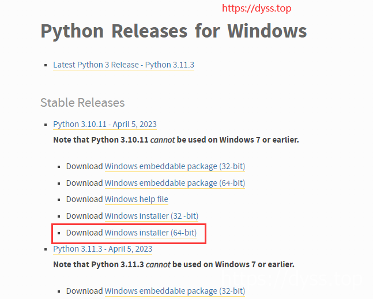Click the Windows help file link
This screenshot has width=373, height=299.
pyautogui.click(x=136, y=199)
